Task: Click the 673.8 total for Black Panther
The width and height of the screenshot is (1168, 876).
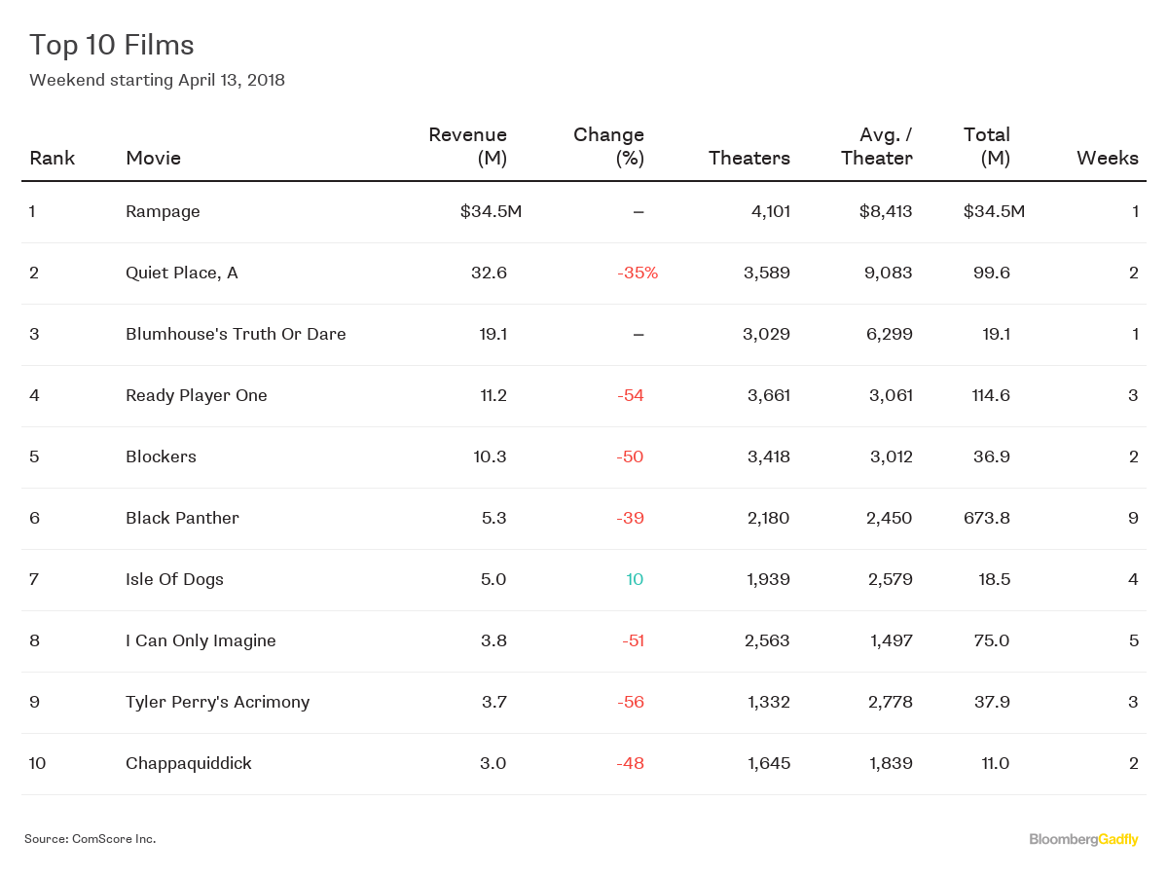Action: (987, 518)
